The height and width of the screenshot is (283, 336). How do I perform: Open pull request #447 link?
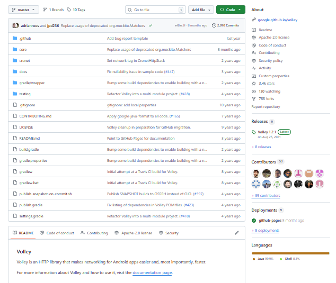[x=169, y=71]
